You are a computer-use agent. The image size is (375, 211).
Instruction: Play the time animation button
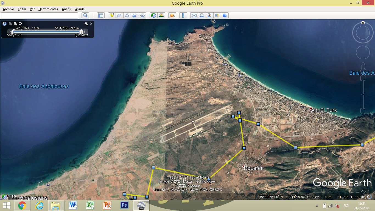pos(20,24)
